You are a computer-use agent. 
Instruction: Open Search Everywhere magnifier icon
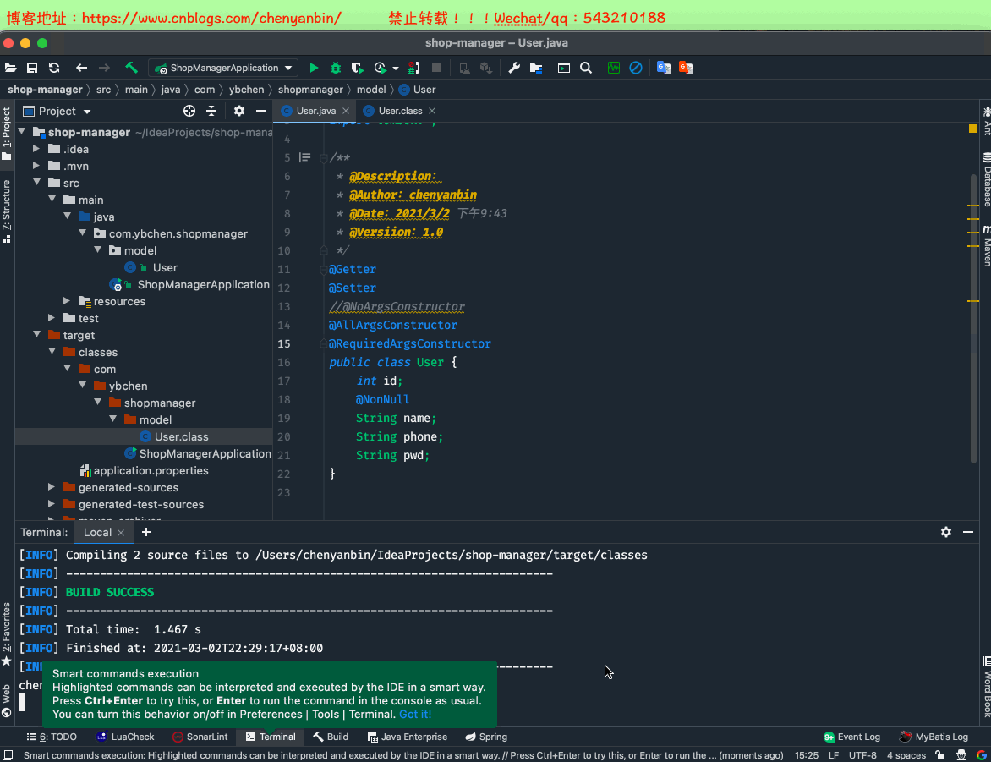[x=586, y=68]
